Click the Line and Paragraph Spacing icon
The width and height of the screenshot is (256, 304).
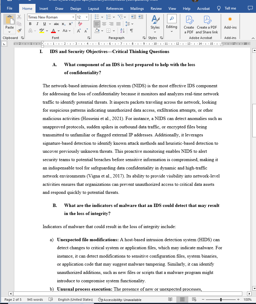pyautogui.click(x=128, y=24)
